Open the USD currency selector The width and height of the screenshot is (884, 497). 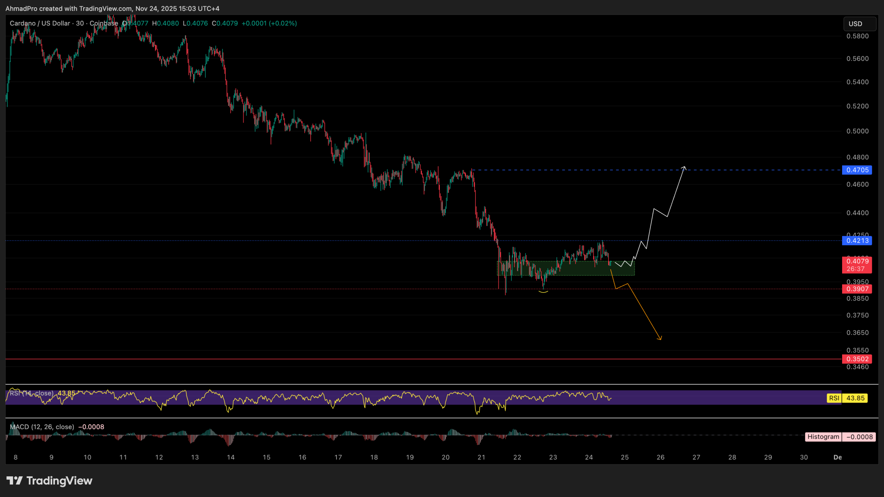(x=859, y=24)
